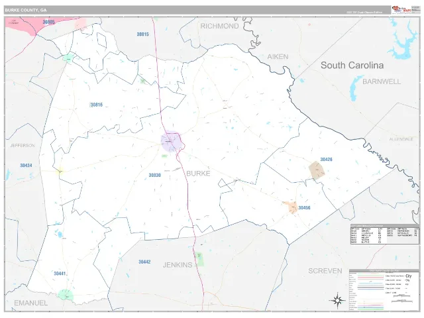Click ZIP code label 30456
424x318 pixels.
coord(304,207)
